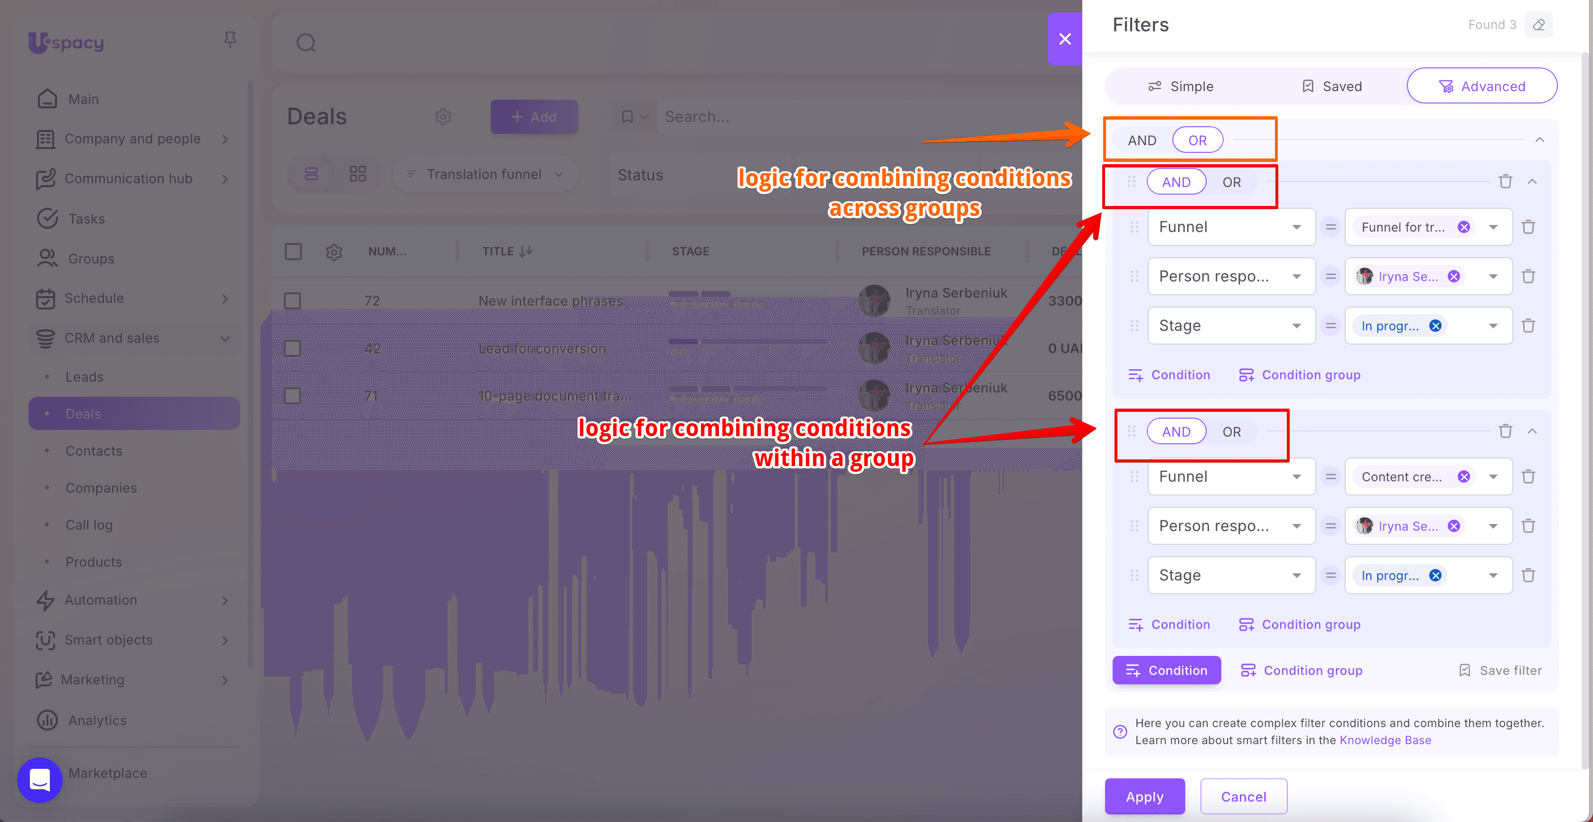The height and width of the screenshot is (822, 1593).
Task: Delete the first condition group
Action: click(x=1505, y=182)
